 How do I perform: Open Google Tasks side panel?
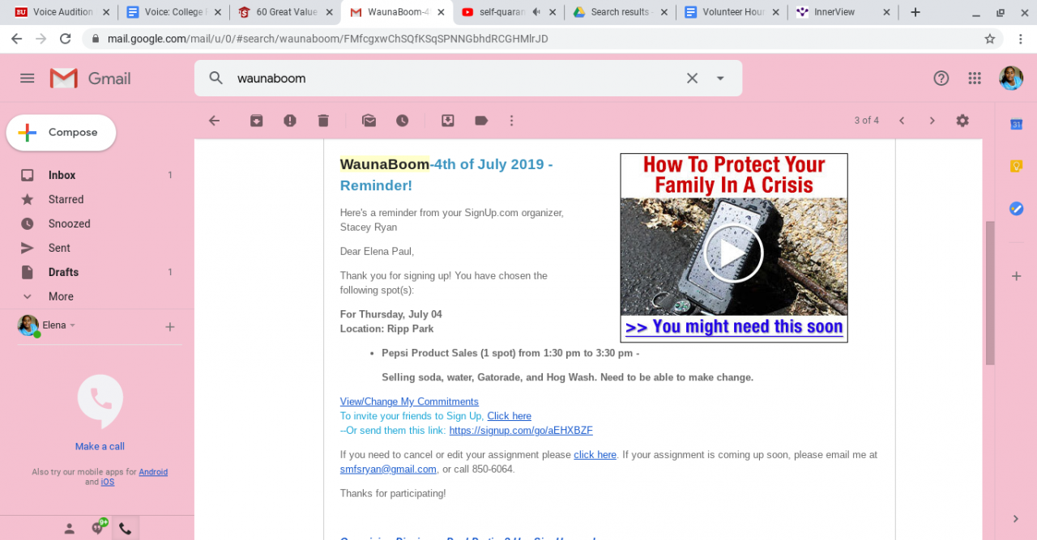(x=1016, y=208)
